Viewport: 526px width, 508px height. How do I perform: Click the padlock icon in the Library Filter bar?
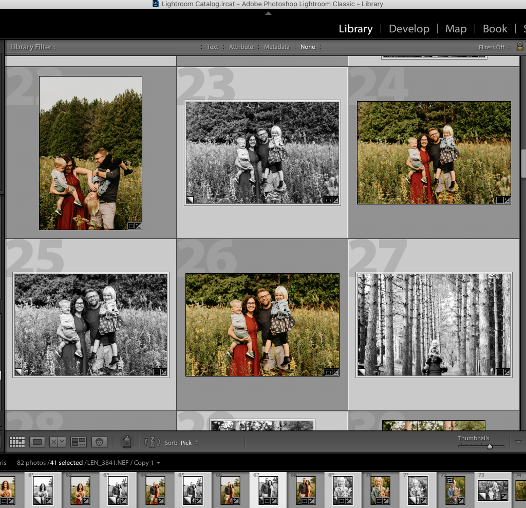point(520,47)
